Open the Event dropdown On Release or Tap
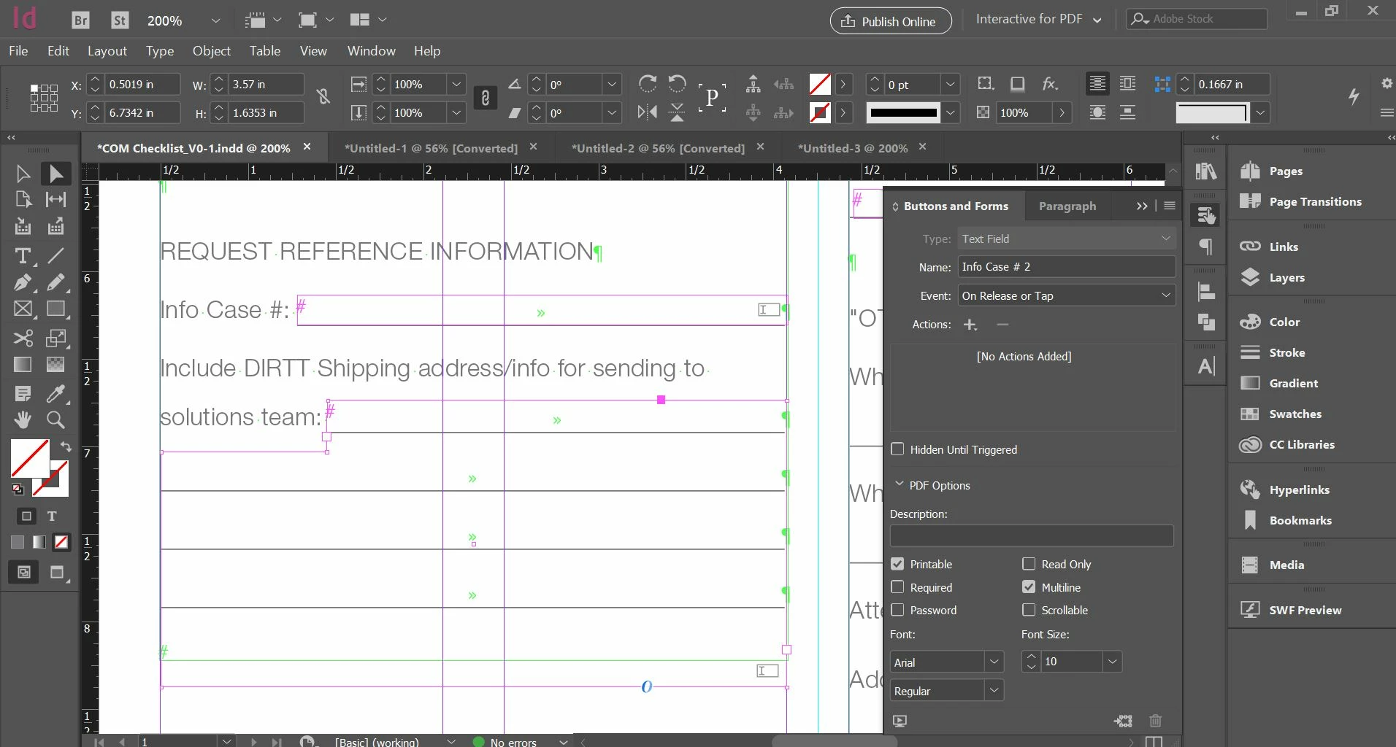This screenshot has width=1396, height=747. coord(1066,295)
